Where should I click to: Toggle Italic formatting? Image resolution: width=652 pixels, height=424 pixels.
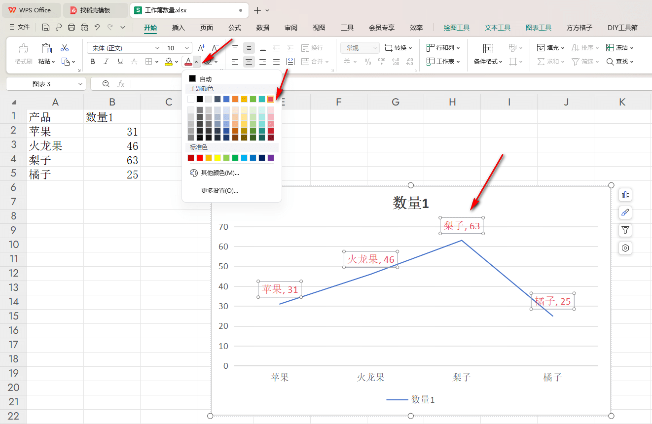pyautogui.click(x=106, y=62)
